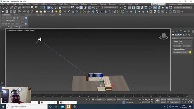Collapse the Name and Color rollout

pos(179,49)
